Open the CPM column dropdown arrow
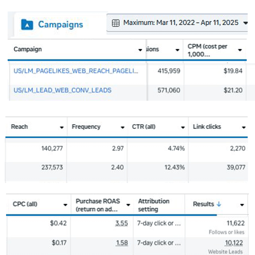The width and height of the screenshot is (255, 255). coord(240,50)
